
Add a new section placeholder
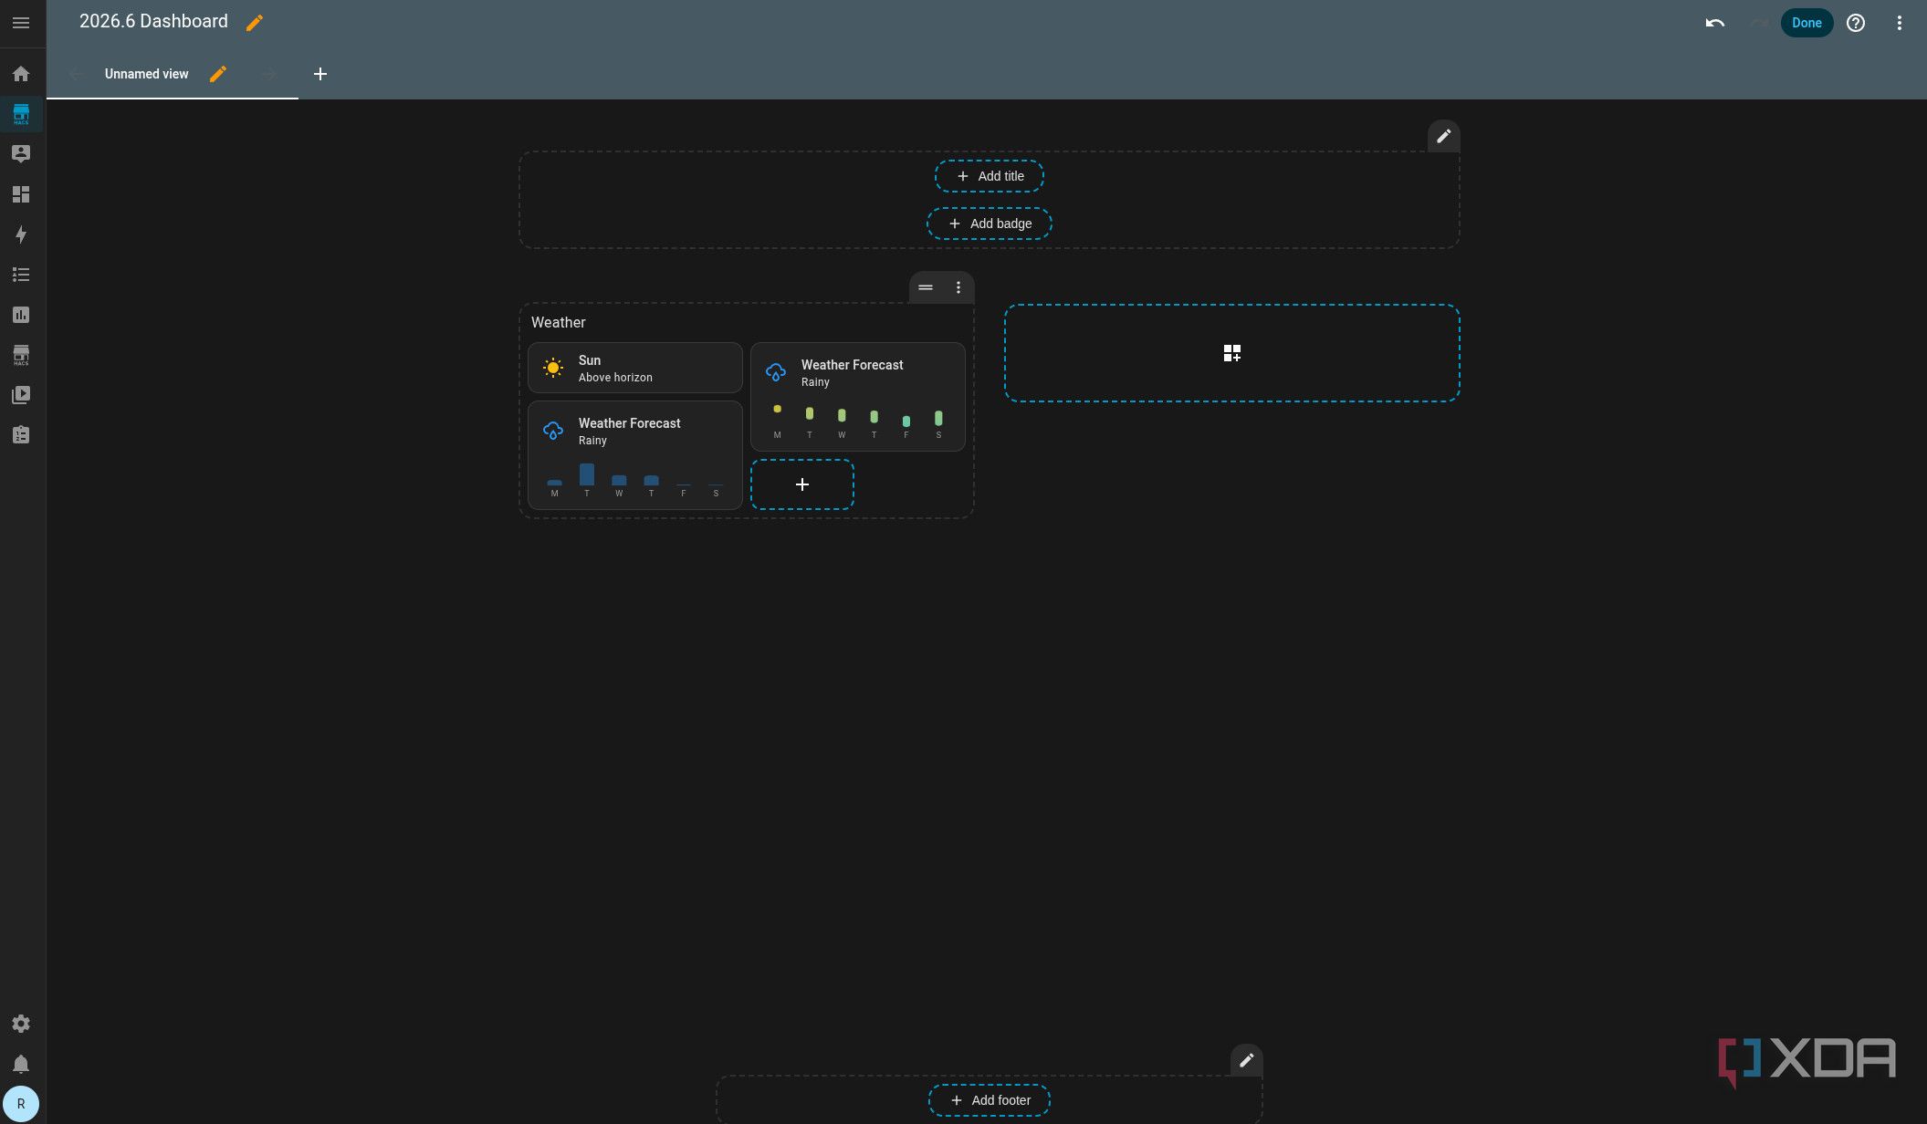click(x=1232, y=353)
